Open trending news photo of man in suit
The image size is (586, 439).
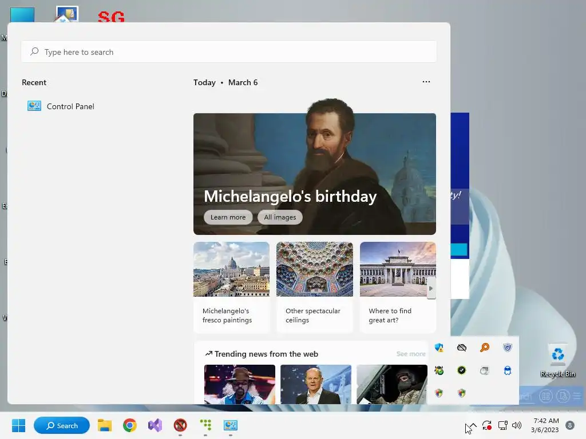click(316, 385)
